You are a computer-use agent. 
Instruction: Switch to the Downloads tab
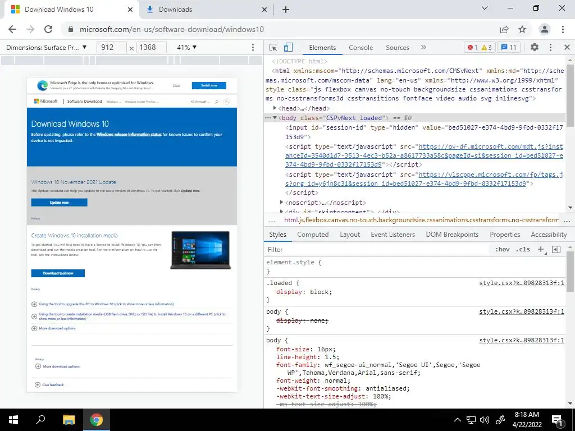click(207, 10)
